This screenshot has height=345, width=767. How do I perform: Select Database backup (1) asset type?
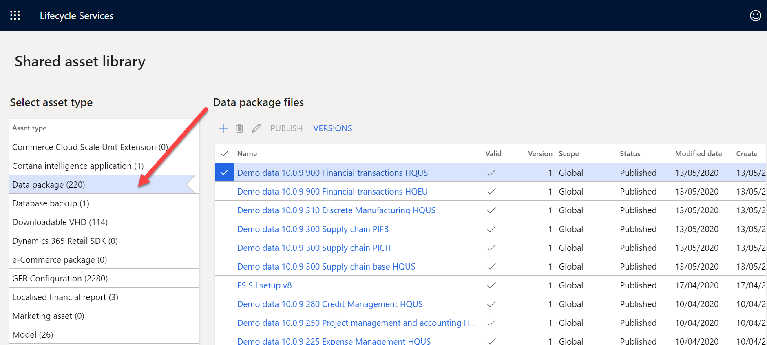[104, 203]
